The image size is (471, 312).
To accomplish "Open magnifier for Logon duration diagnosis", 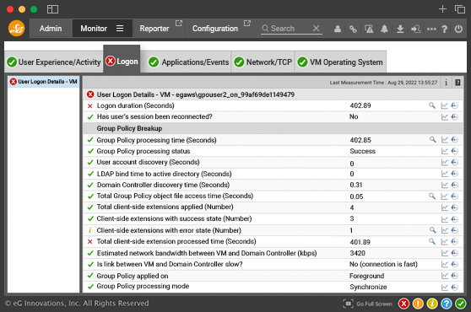I will [432, 105].
